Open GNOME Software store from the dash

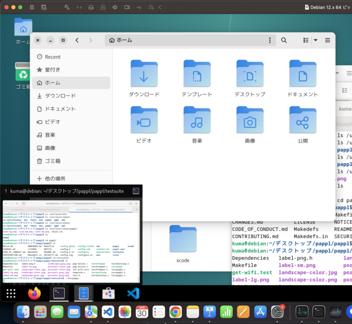click(x=108, y=293)
